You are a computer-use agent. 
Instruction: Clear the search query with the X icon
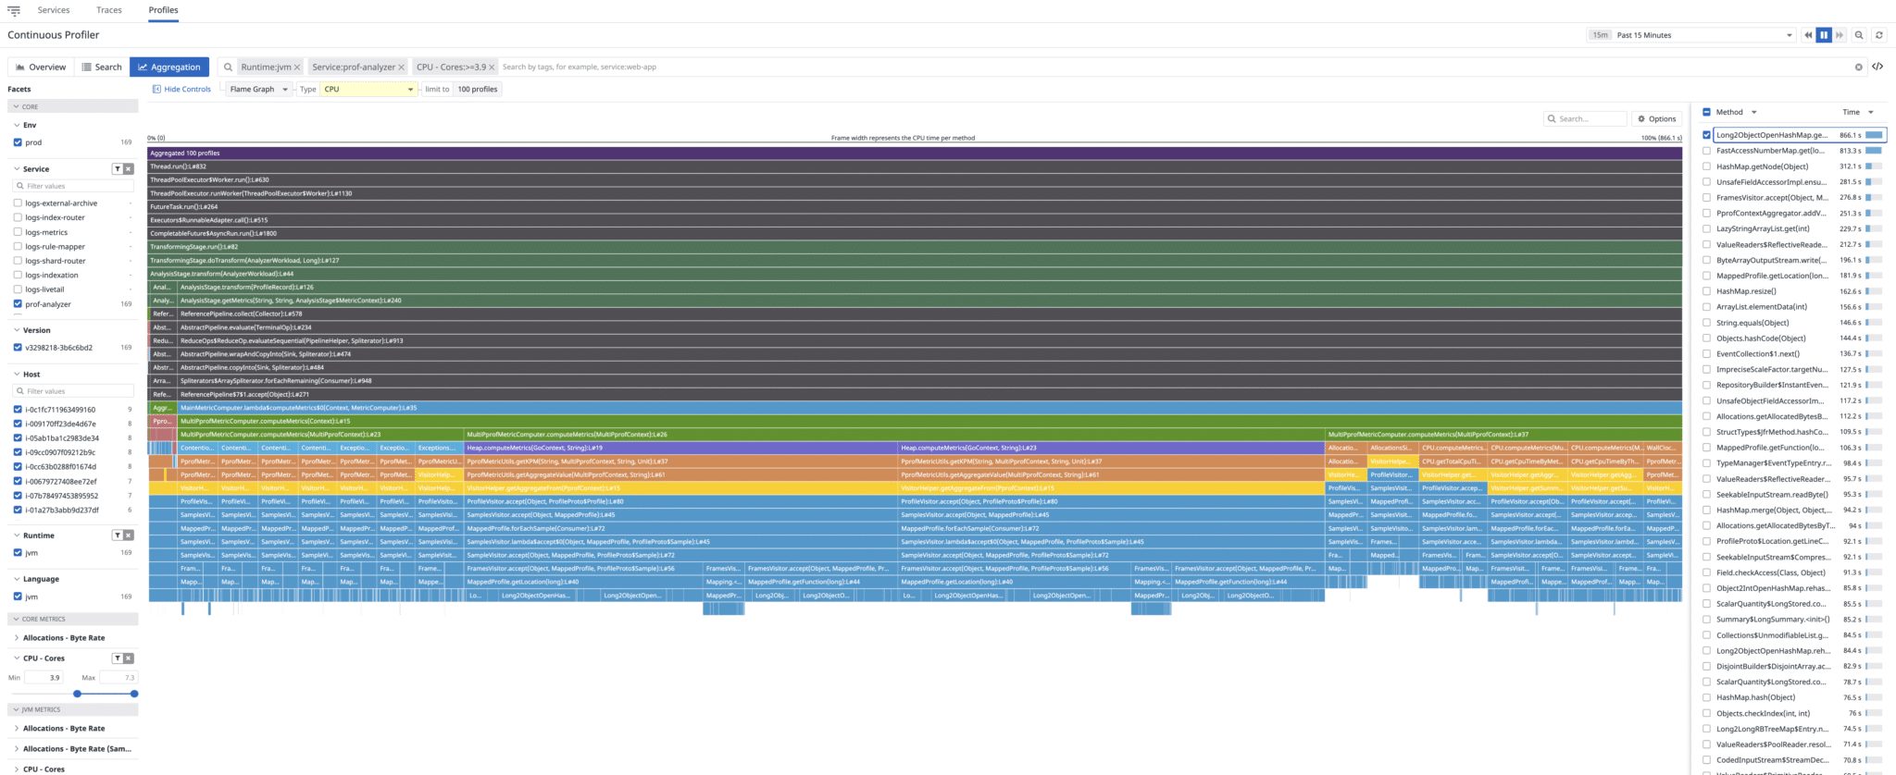point(1858,67)
